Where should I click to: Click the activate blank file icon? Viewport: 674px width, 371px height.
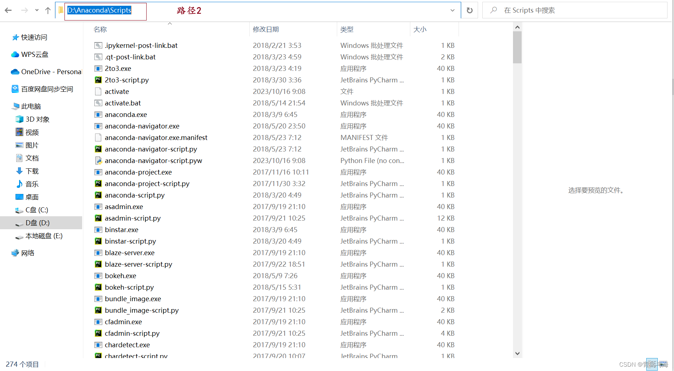[98, 91]
